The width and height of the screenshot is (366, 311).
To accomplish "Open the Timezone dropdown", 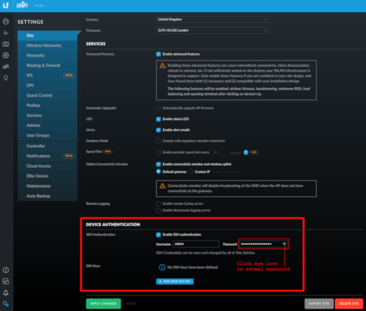I will click(x=213, y=30).
